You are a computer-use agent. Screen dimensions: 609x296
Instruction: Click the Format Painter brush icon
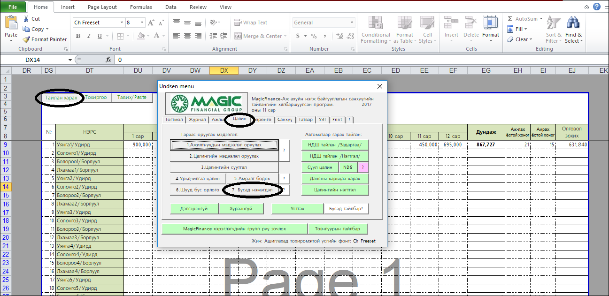click(x=26, y=39)
